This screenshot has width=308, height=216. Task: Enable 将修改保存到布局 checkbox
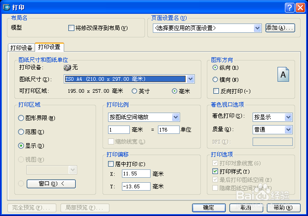(x=71, y=28)
